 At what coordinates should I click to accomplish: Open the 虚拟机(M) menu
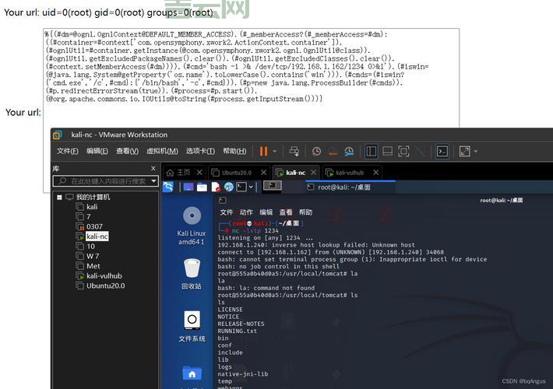point(162,151)
